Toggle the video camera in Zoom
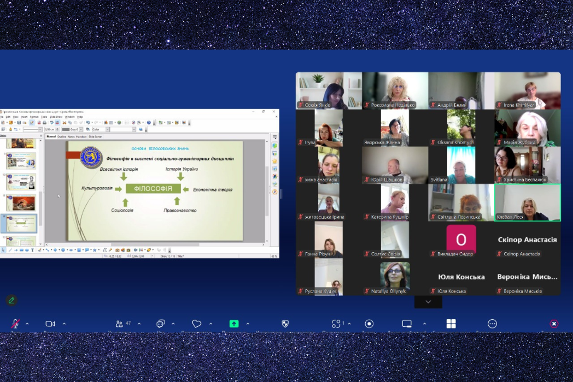573x382 pixels. (x=50, y=324)
